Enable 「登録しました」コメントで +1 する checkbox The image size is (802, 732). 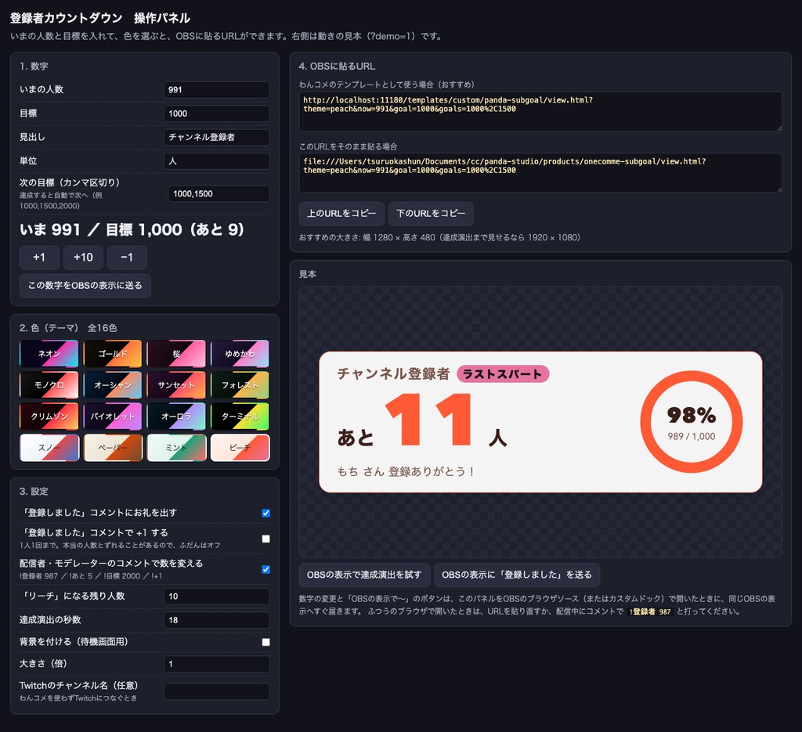(x=266, y=539)
